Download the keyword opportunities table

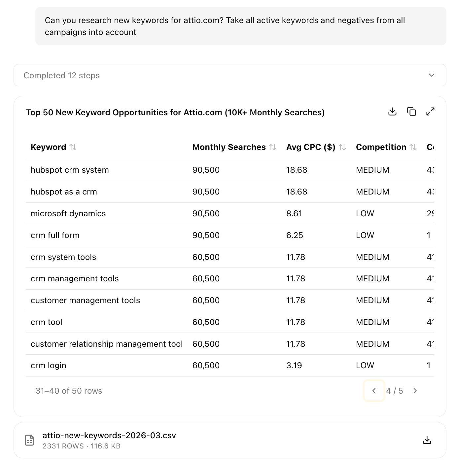click(392, 112)
